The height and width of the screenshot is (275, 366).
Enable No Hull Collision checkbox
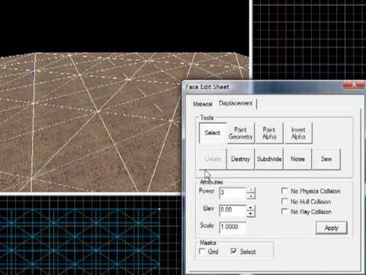(x=284, y=202)
